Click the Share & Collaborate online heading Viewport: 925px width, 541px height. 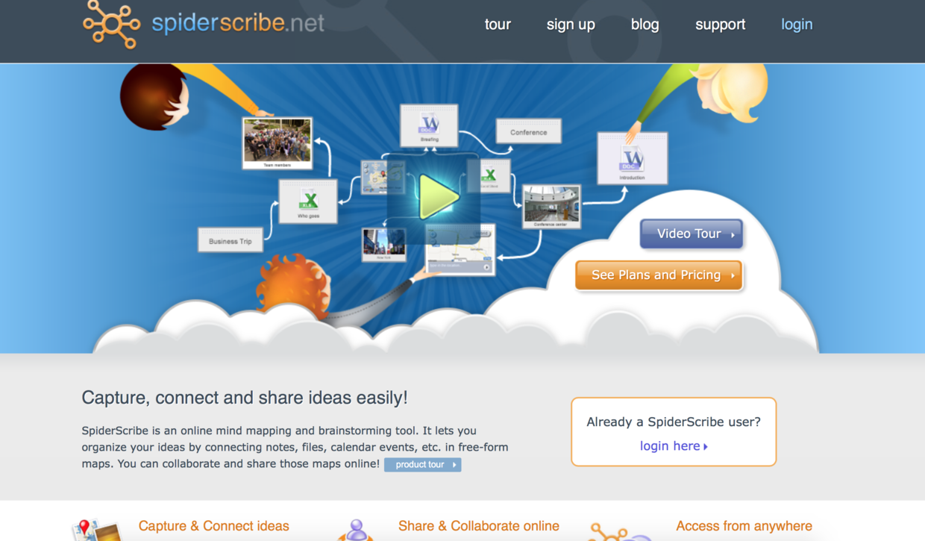click(x=479, y=526)
